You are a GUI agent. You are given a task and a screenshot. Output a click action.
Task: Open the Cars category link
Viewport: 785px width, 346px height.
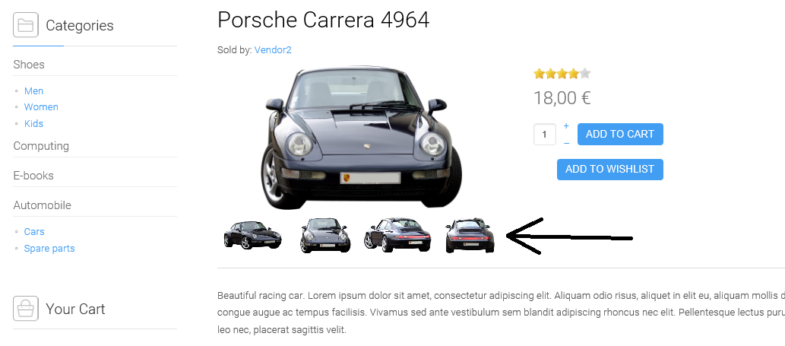pos(34,232)
